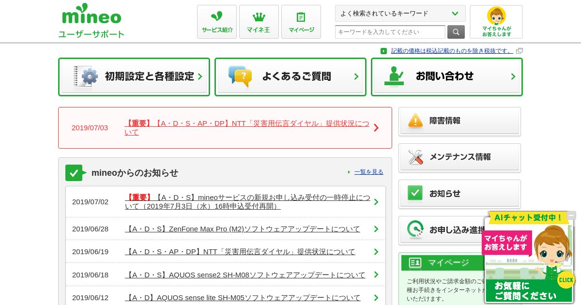Open サービス紹介 from header navigation
The image size is (581, 305).
217,22
